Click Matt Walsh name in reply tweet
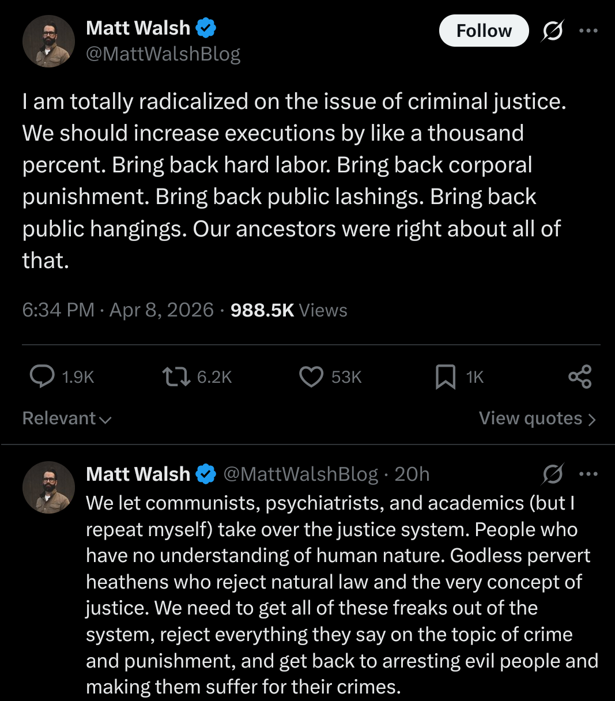The height and width of the screenshot is (701, 615). coord(138,474)
